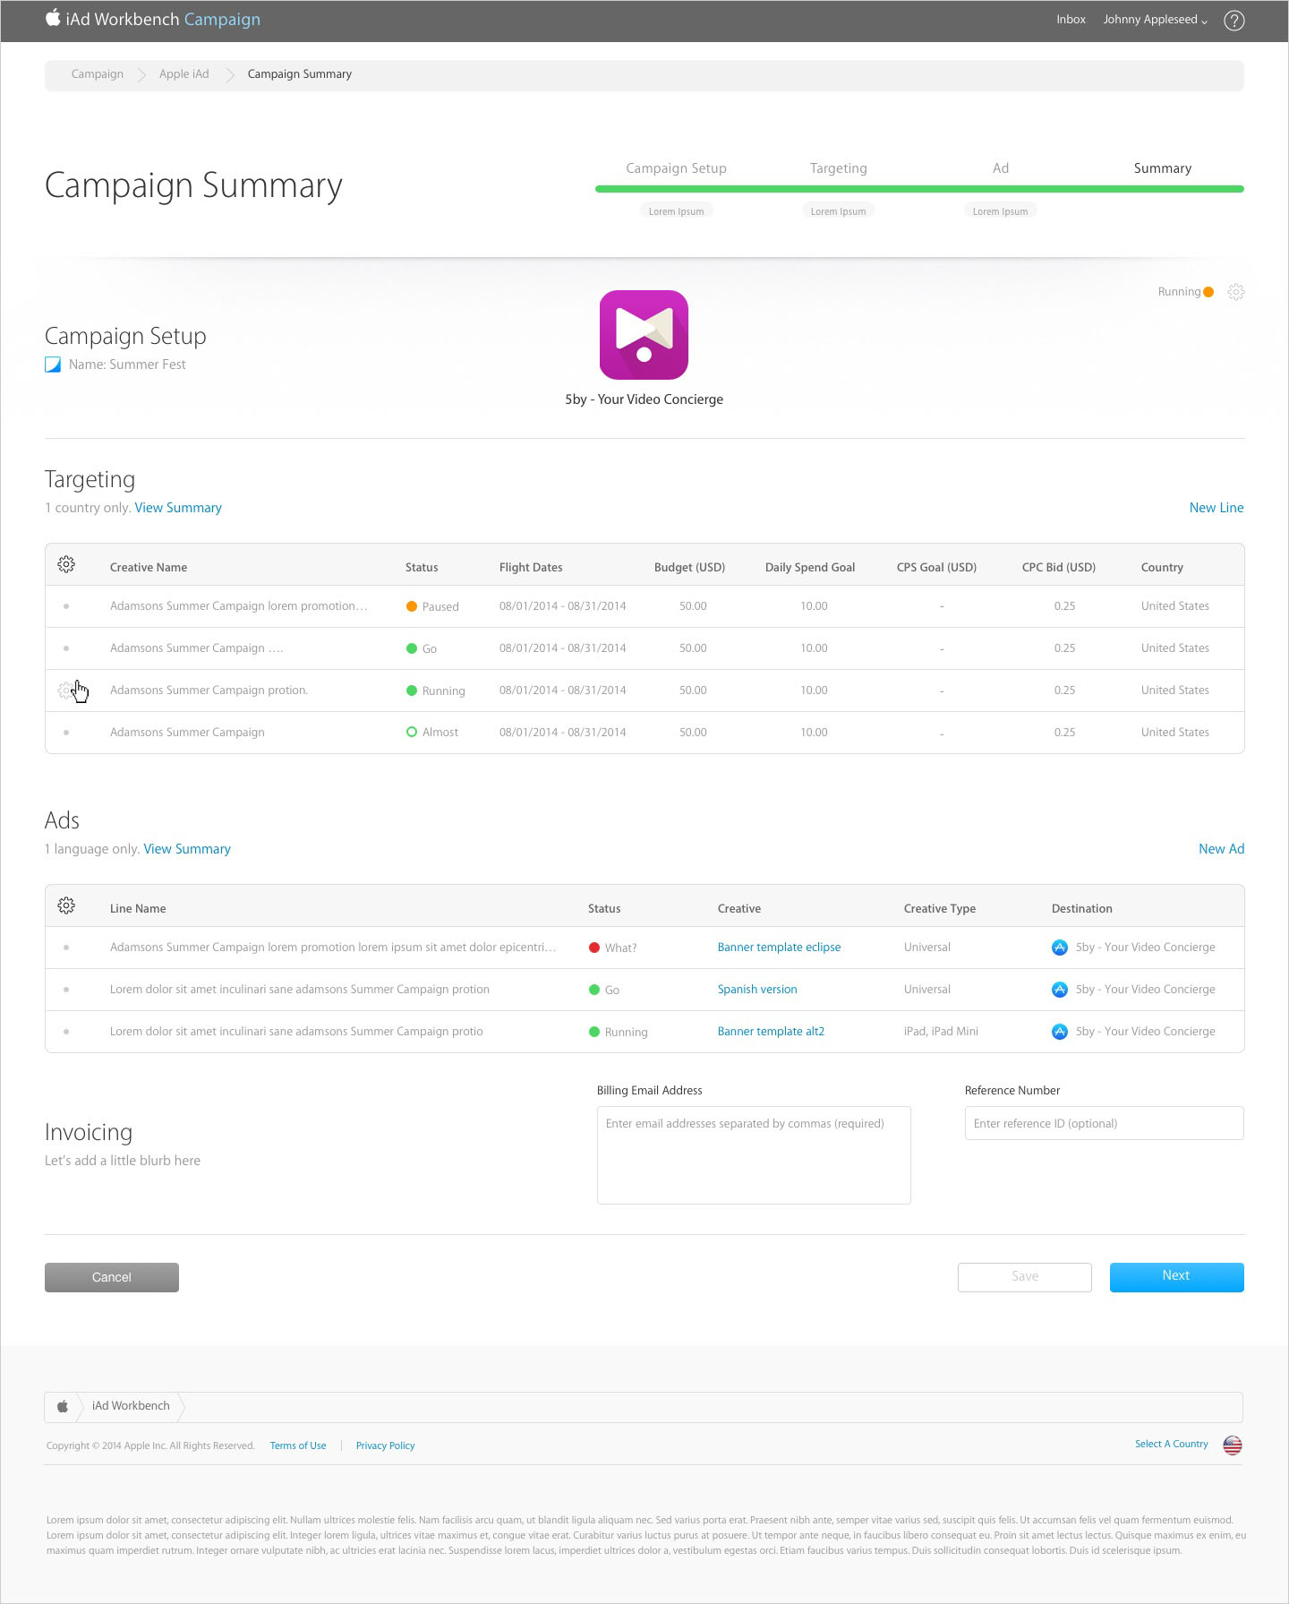The height and width of the screenshot is (1604, 1289).
Task: Select the row bullet for the Almost status line
Action: (66, 733)
